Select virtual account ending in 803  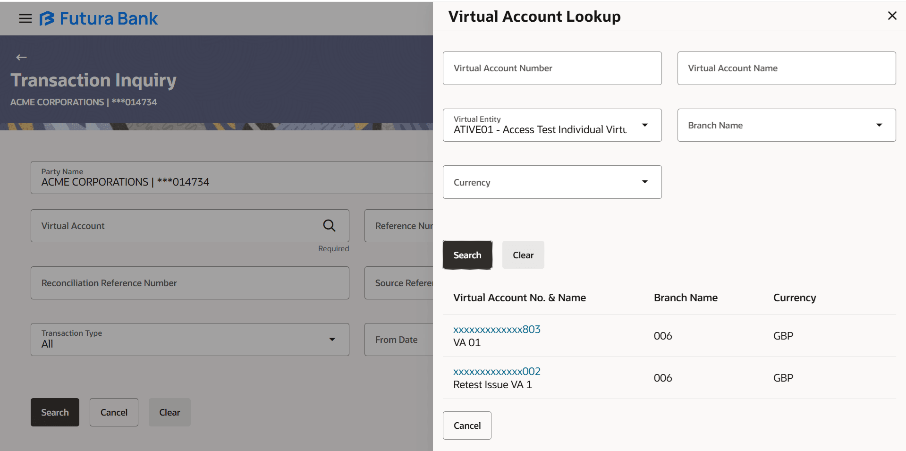tap(497, 329)
